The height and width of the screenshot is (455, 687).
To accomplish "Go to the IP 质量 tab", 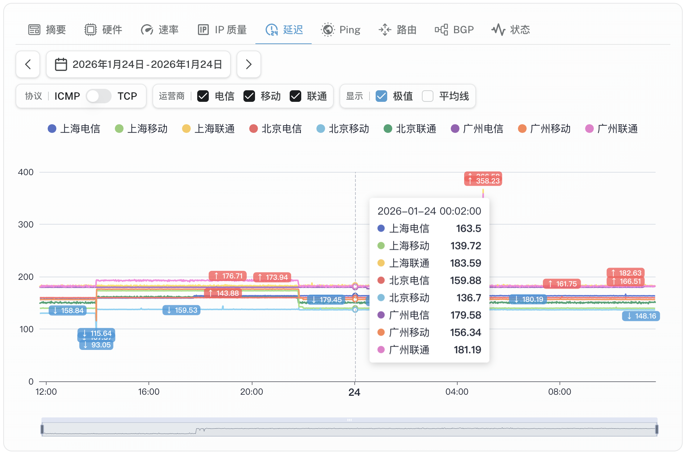I will pyautogui.click(x=222, y=30).
